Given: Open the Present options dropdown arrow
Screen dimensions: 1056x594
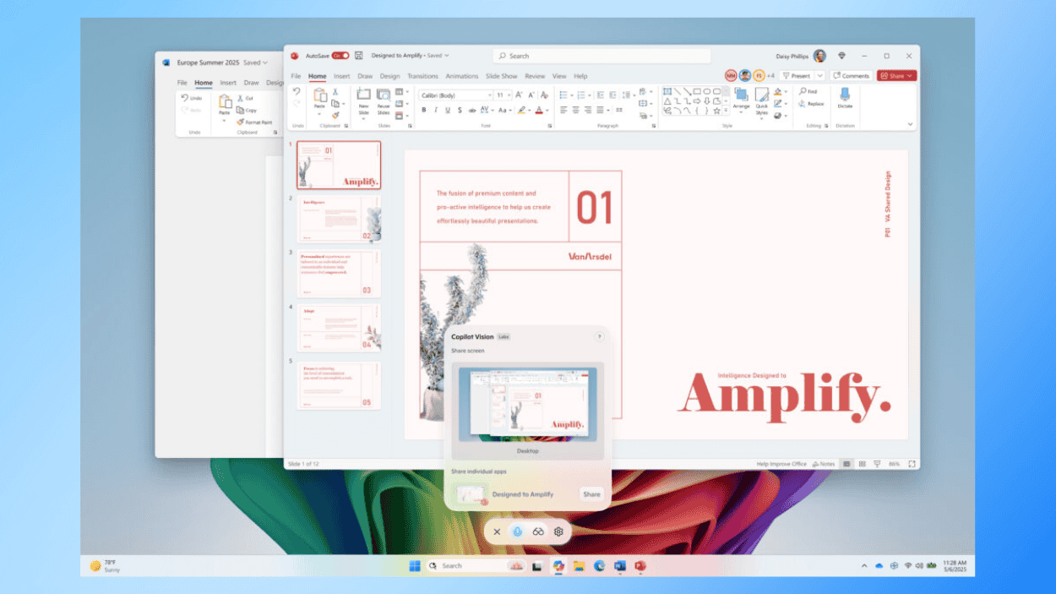Looking at the screenshot, I should 819,76.
